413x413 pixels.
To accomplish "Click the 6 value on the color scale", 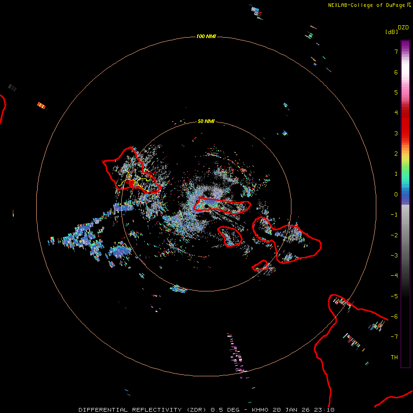I will click(x=396, y=72).
